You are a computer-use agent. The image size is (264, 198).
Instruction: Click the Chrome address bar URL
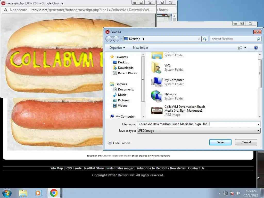click(91, 10)
